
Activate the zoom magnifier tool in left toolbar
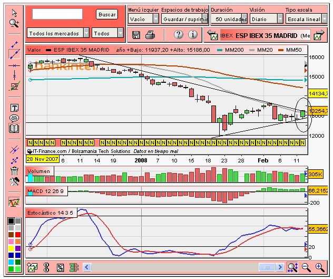[14, 23]
